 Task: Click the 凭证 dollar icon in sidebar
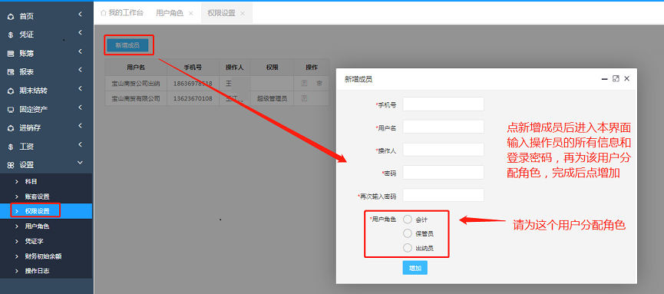(x=11, y=35)
